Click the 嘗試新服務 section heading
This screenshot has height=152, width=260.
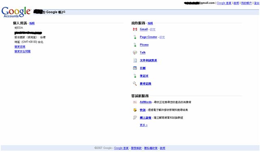click(x=140, y=96)
